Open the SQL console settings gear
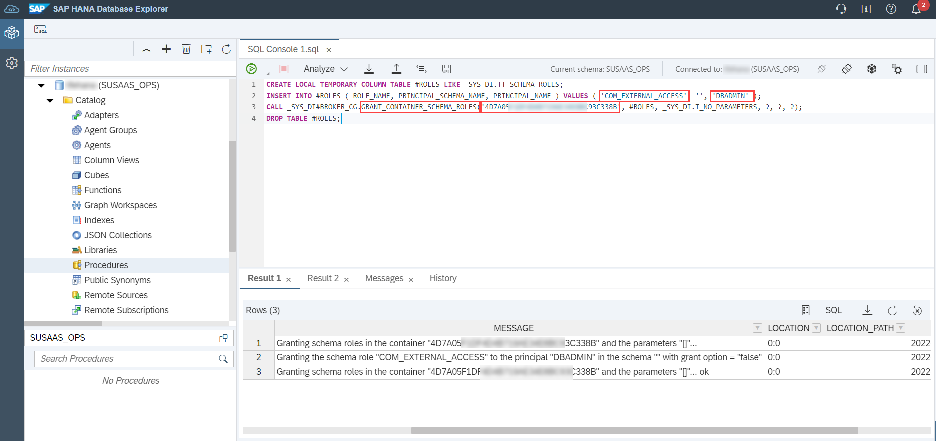The width and height of the screenshot is (936, 441). (897, 69)
